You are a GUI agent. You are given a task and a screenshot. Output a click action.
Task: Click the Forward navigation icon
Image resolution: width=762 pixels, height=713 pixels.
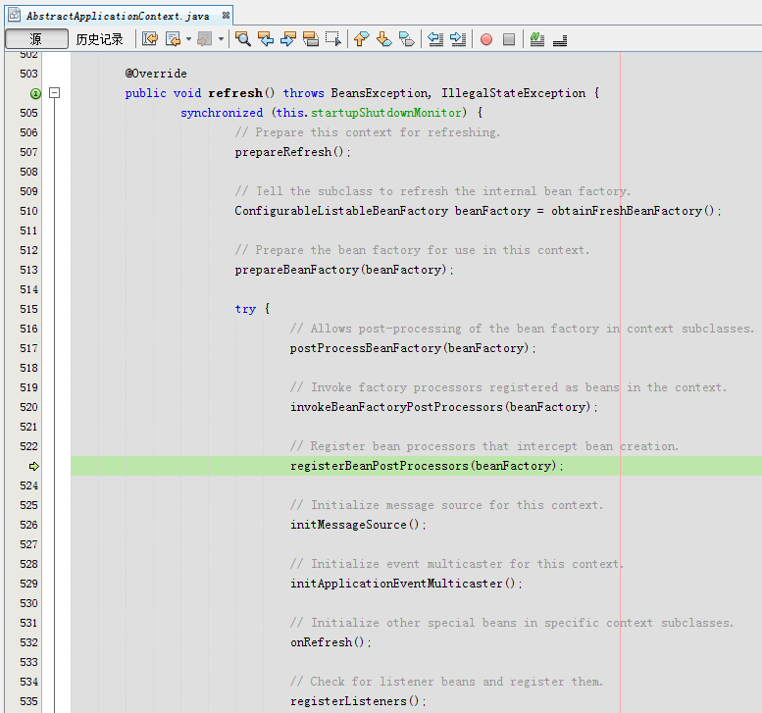click(x=205, y=39)
